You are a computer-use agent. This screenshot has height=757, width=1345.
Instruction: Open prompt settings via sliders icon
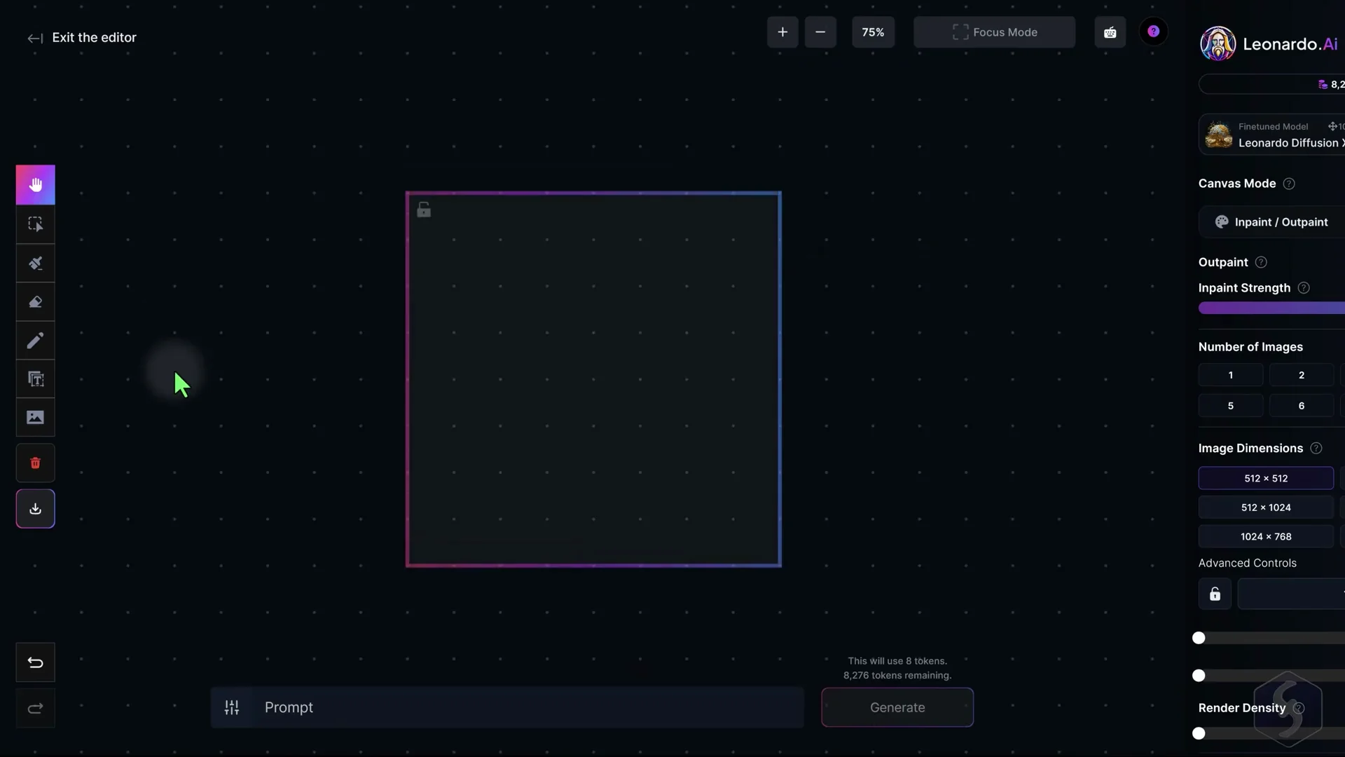231,707
